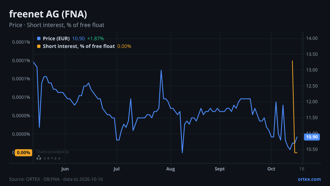Click the Jul x-axis label
This screenshot has width=330, height=186.
117,169
